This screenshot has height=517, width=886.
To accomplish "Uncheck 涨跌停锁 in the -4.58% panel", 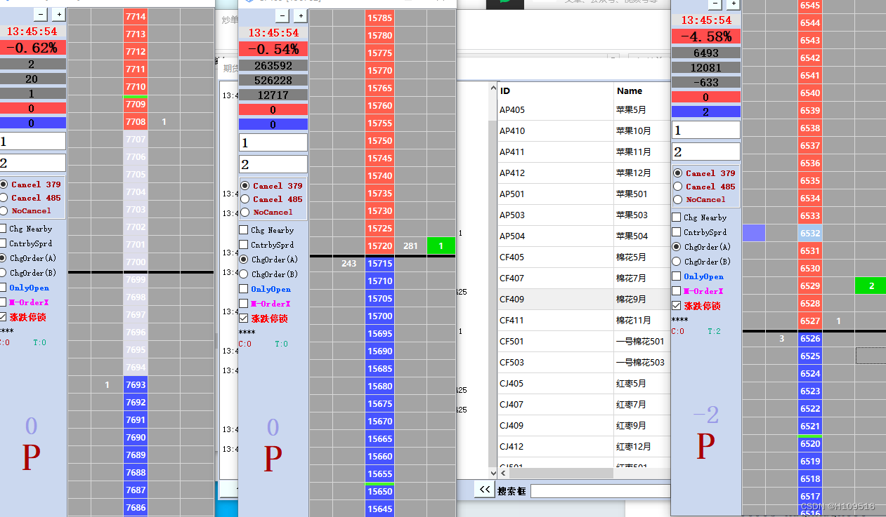I will pyautogui.click(x=677, y=306).
